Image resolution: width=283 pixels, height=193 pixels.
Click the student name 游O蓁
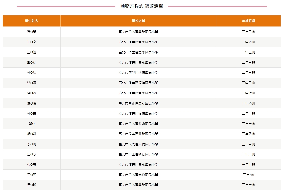point(32,32)
